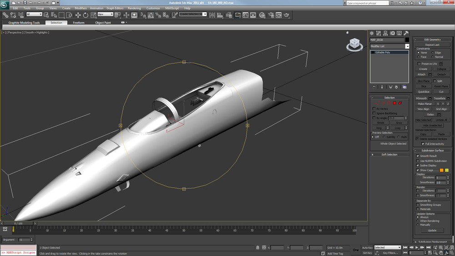
Task: Activate the Select and Rotate tool
Action: pyautogui.click(x=86, y=15)
